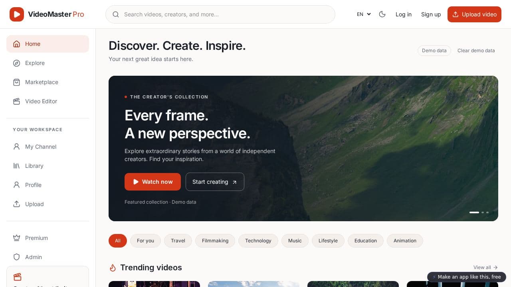The width and height of the screenshot is (511, 287).
Task: Click the Log in link
Action: [x=404, y=14]
